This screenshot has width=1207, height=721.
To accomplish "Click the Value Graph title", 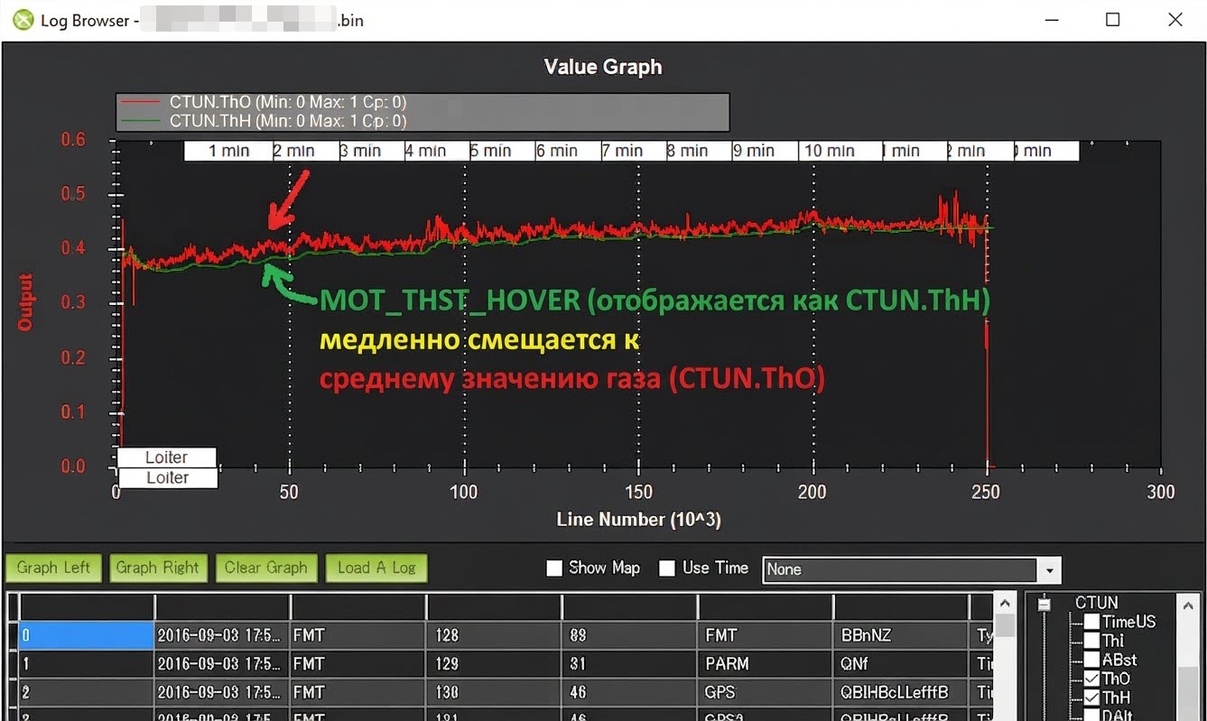I will [x=603, y=68].
